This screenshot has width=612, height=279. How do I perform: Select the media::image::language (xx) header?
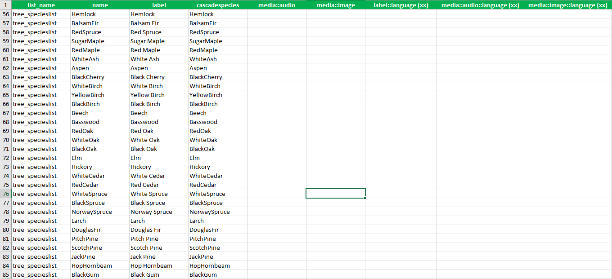tap(568, 5)
